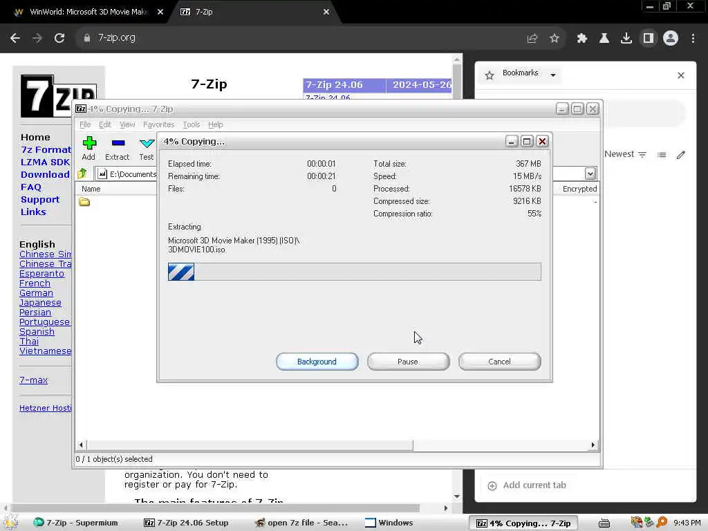Click the open 7z file search taskbar item
The image size is (708, 531).
[301, 523]
